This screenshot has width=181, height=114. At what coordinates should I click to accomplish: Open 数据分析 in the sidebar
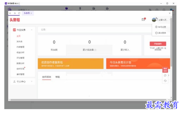20,63
